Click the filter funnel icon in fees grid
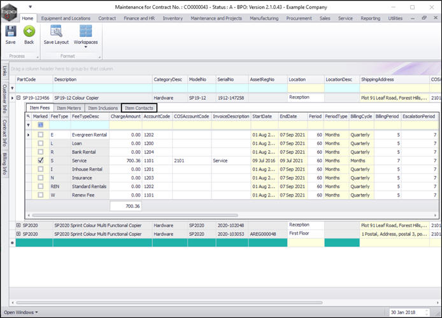This screenshot has height=318, width=442. (x=28, y=125)
